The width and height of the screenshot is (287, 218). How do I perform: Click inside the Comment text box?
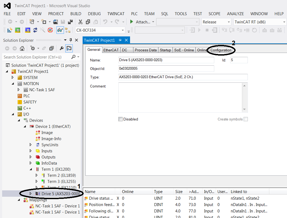click(180, 98)
